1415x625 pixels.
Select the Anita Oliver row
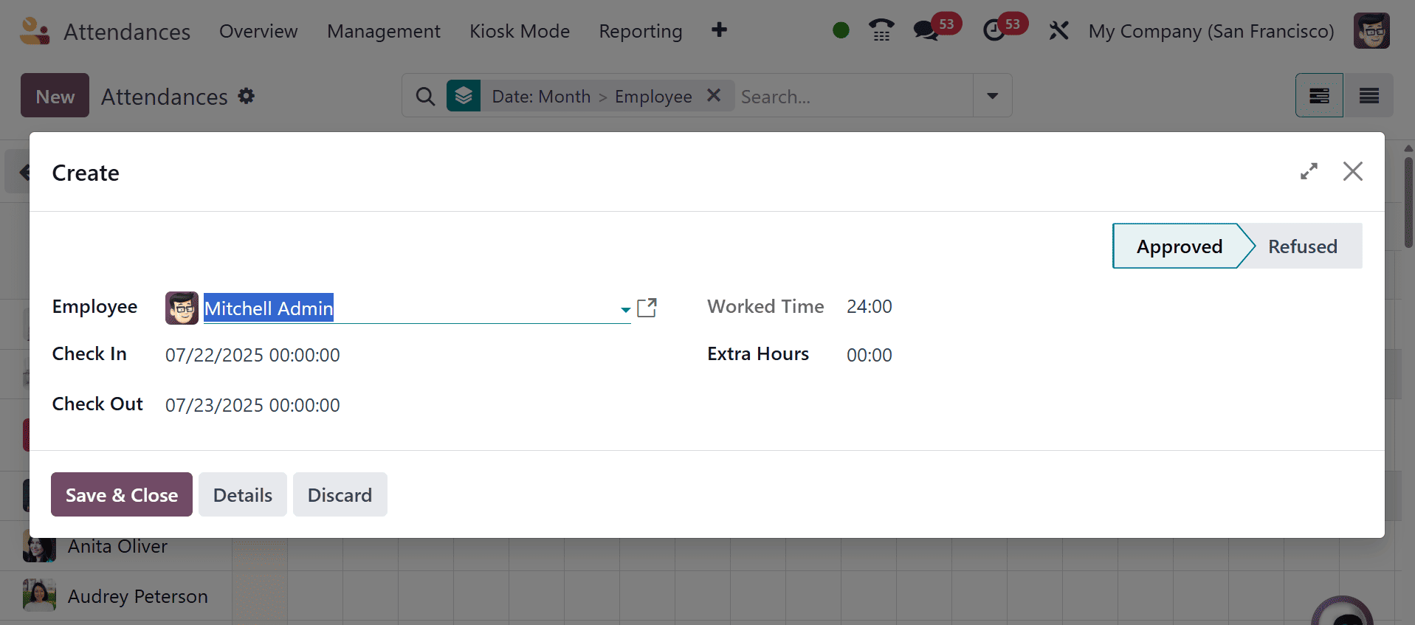click(x=117, y=546)
